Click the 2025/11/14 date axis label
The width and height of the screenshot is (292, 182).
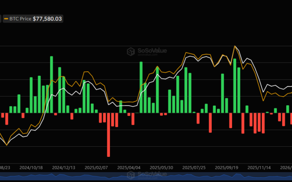pyautogui.click(x=259, y=168)
